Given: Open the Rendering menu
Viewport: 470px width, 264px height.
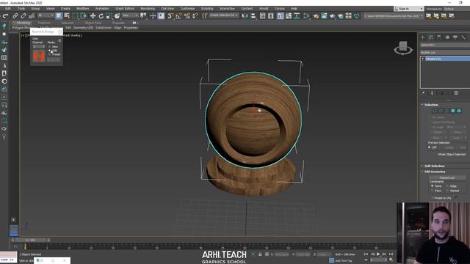Looking at the screenshot, I should (148, 9).
